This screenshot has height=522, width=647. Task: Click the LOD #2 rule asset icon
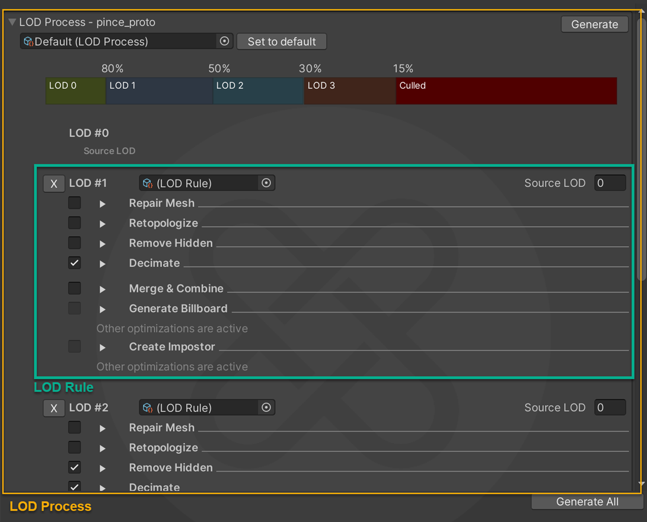coord(148,408)
